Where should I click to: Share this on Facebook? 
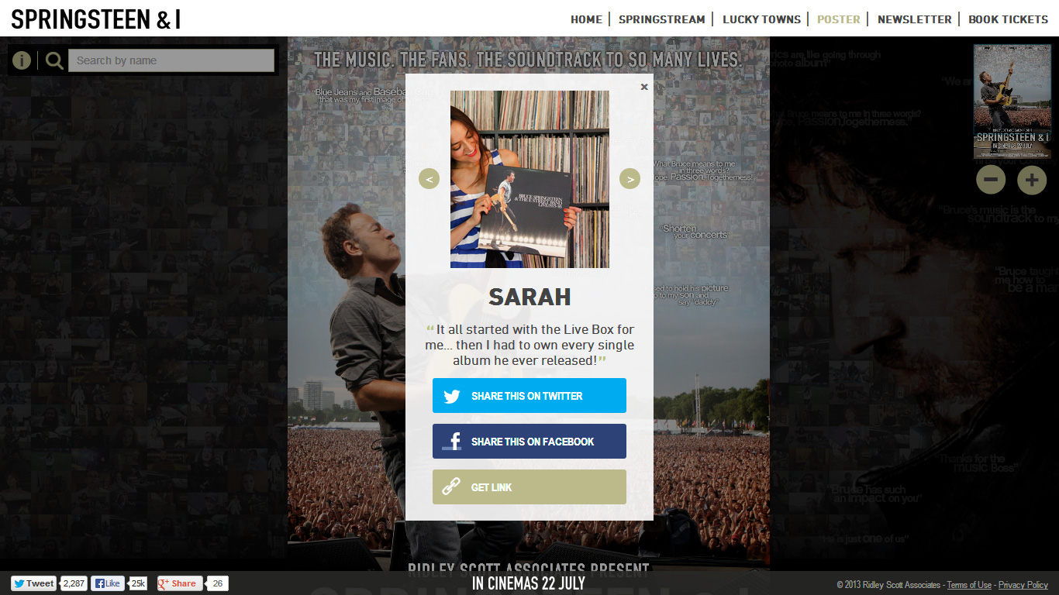[529, 442]
